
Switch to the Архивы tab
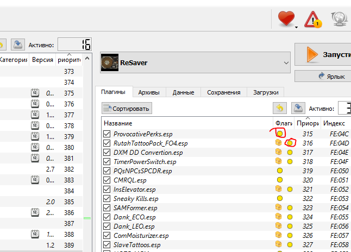149,92
